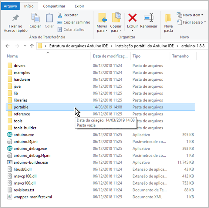Select the msvcr100.dll file icon
Screen dimensions: 209x208
pyautogui.click(x=10, y=183)
